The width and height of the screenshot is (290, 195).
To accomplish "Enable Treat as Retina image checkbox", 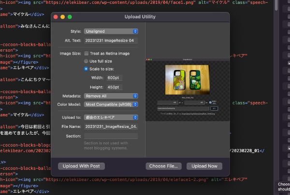I will click(87, 54).
